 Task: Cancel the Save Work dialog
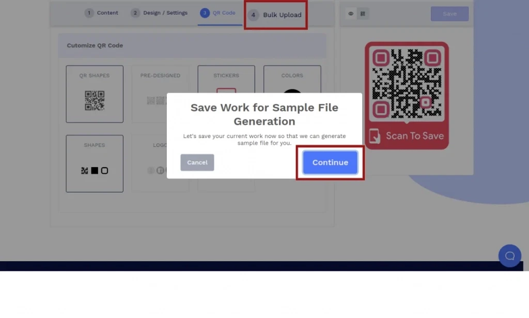[197, 162]
